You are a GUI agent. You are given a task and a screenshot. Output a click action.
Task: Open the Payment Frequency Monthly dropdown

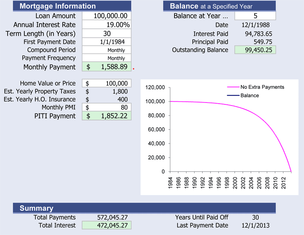pyautogui.click(x=107, y=58)
